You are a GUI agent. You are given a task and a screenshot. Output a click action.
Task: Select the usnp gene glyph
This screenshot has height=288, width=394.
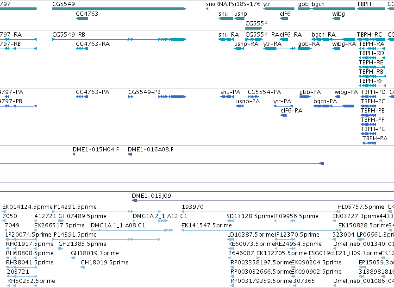239,19
